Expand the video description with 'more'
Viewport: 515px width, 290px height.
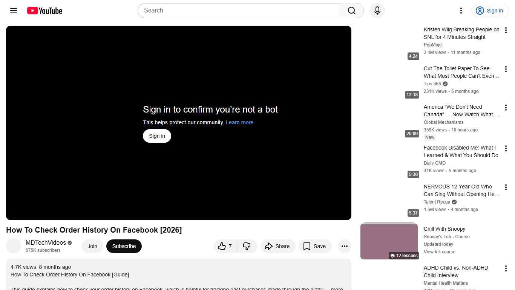pos(337,288)
